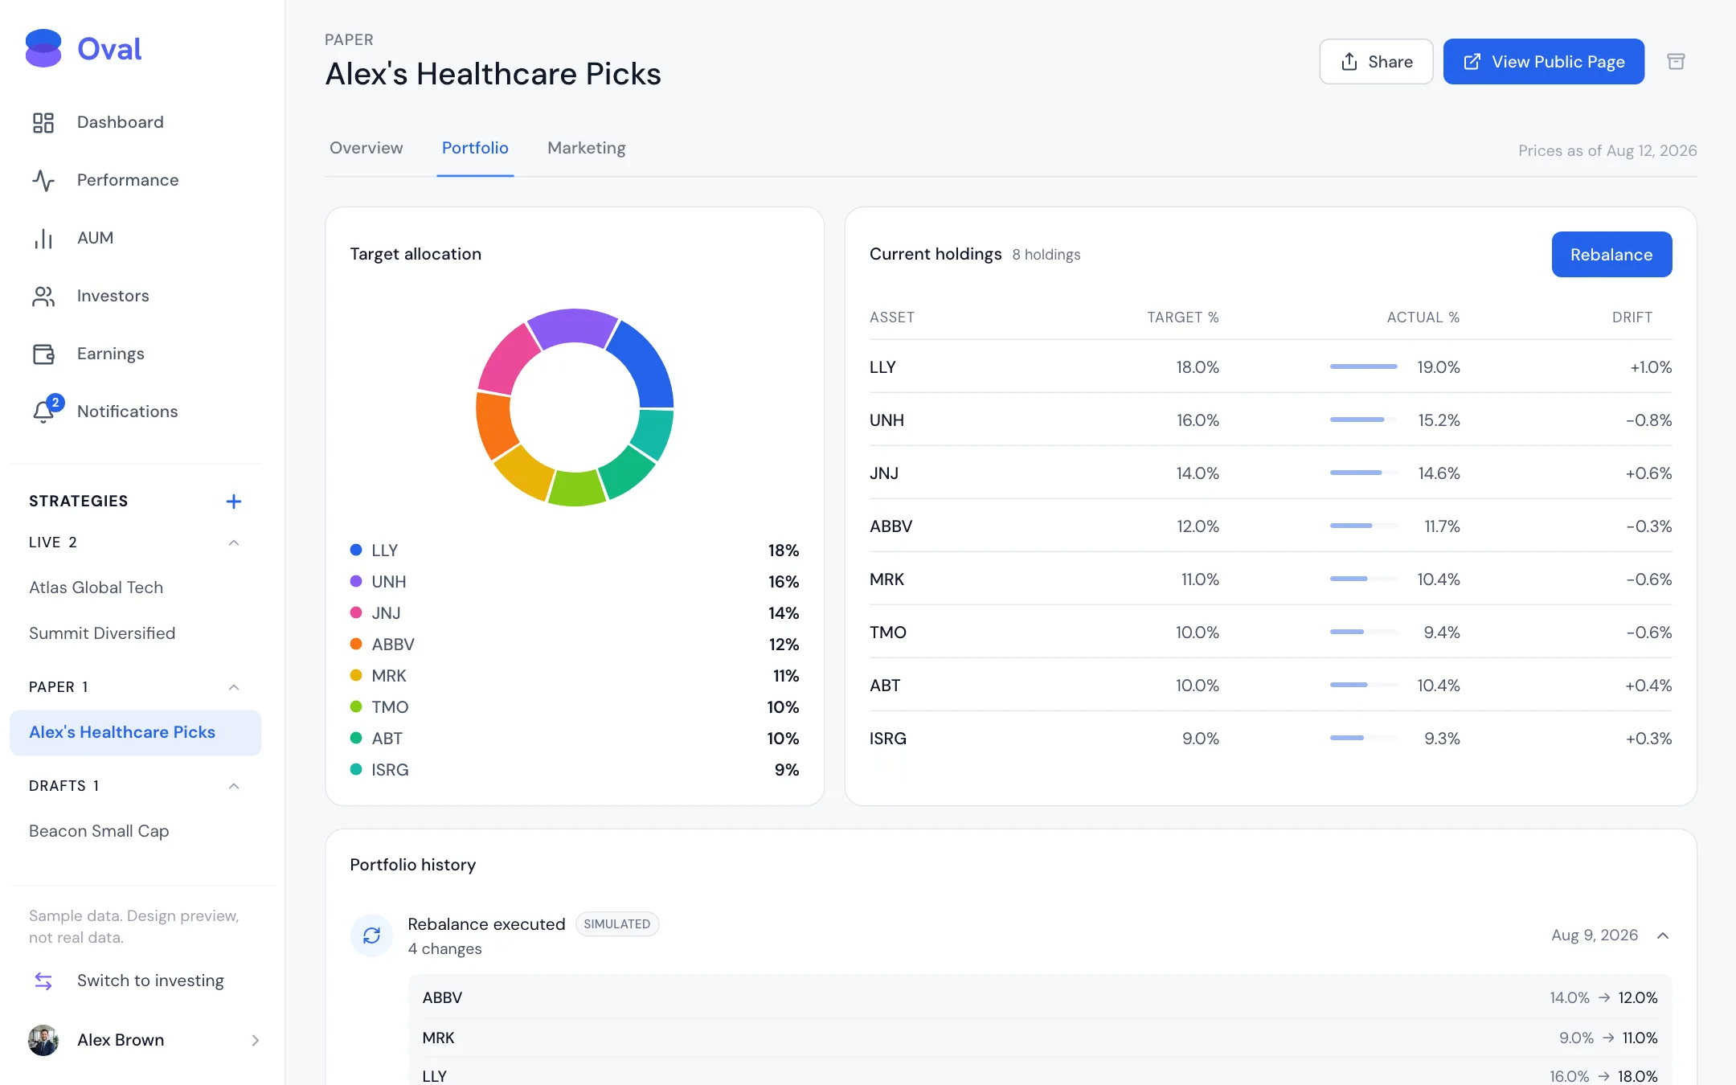The height and width of the screenshot is (1085, 1736).
Task: Open the Notifications bell icon
Action: pos(43,411)
